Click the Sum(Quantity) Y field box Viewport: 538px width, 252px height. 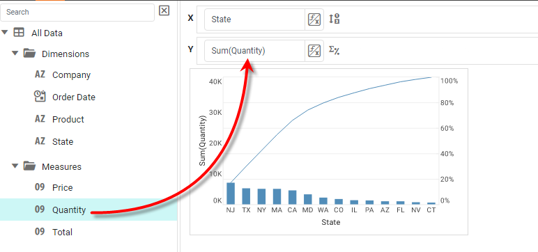click(x=254, y=51)
